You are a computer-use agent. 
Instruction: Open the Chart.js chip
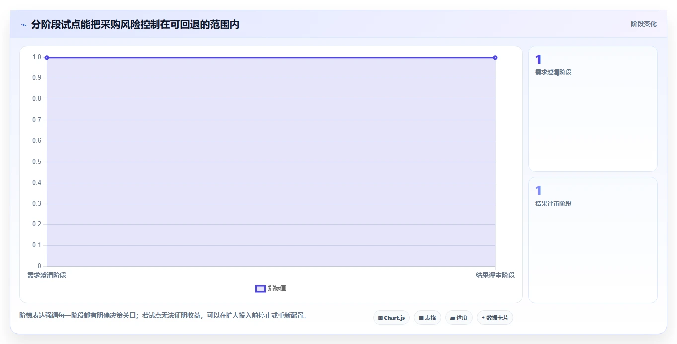coord(391,318)
